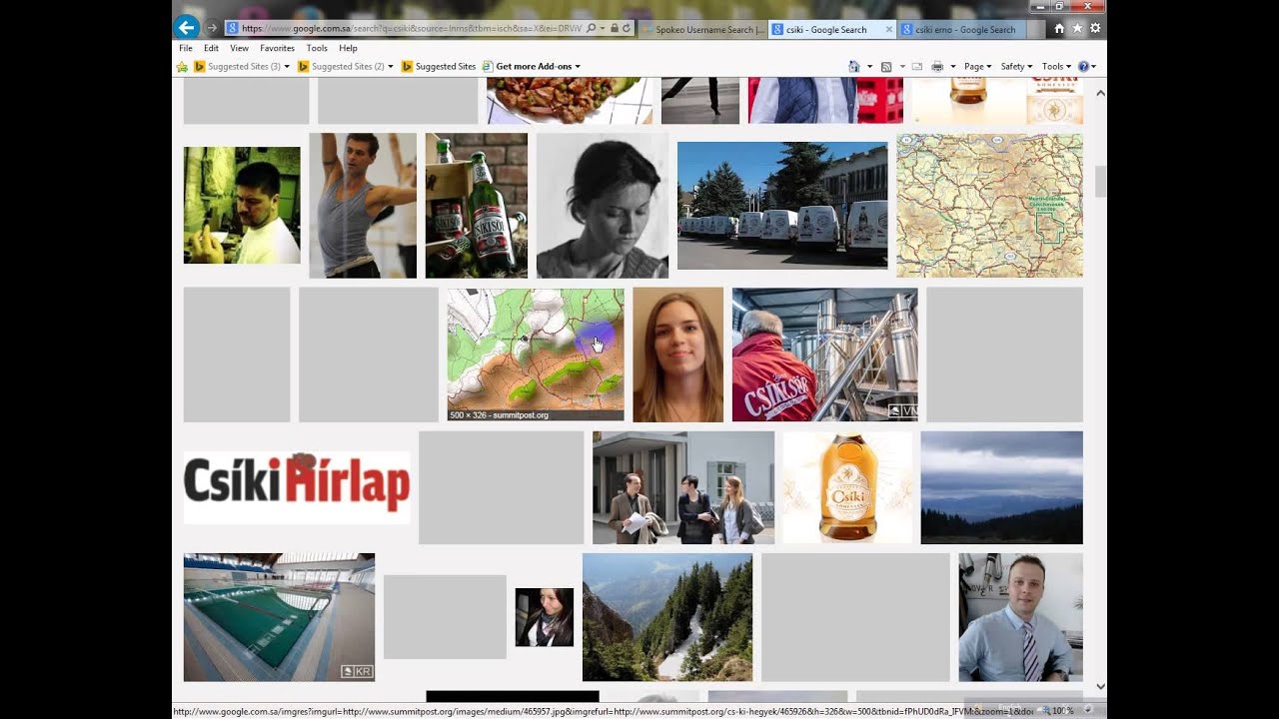The image size is (1279, 719).
Task: Expand the command bar Home dropdown arrow
Action: pyautogui.click(x=869, y=67)
